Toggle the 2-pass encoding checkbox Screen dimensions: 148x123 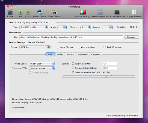30,72
